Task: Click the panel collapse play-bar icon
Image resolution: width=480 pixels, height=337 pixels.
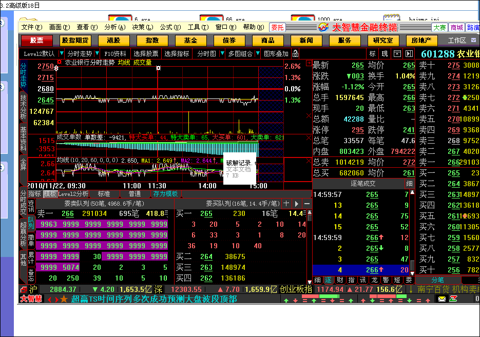Action: tap(409, 54)
